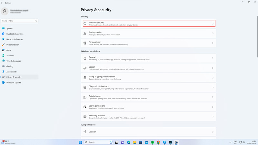Click the back arrow in Settings

coord(2,3)
